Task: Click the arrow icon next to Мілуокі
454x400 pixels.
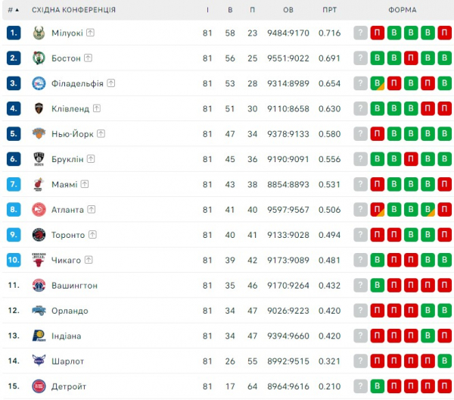Action: (x=90, y=33)
